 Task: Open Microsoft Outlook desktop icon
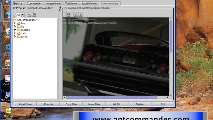pos(8,114)
